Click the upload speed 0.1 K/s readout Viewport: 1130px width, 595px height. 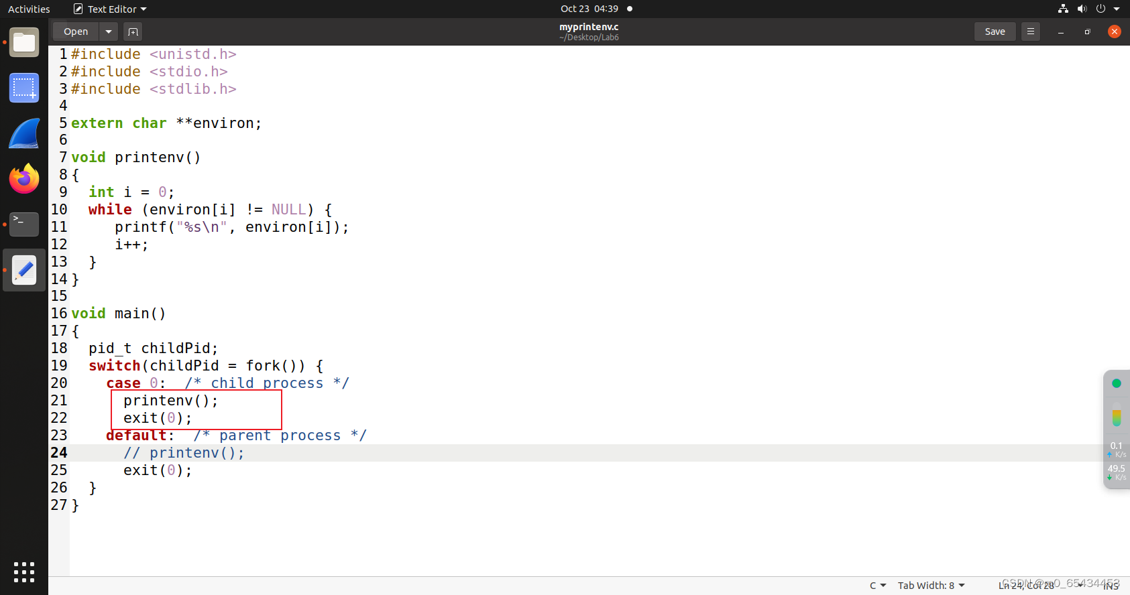click(x=1117, y=450)
